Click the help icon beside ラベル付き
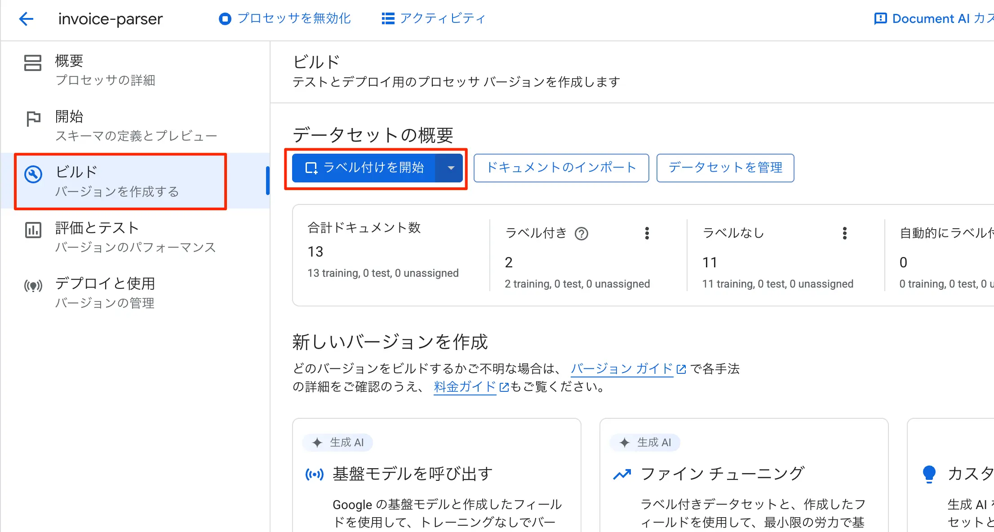This screenshot has width=994, height=532. coord(581,234)
